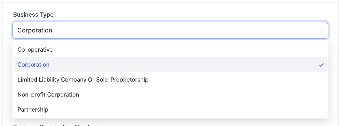Set business type to Co-operative
This screenshot has width=339, height=126.
[35, 50]
